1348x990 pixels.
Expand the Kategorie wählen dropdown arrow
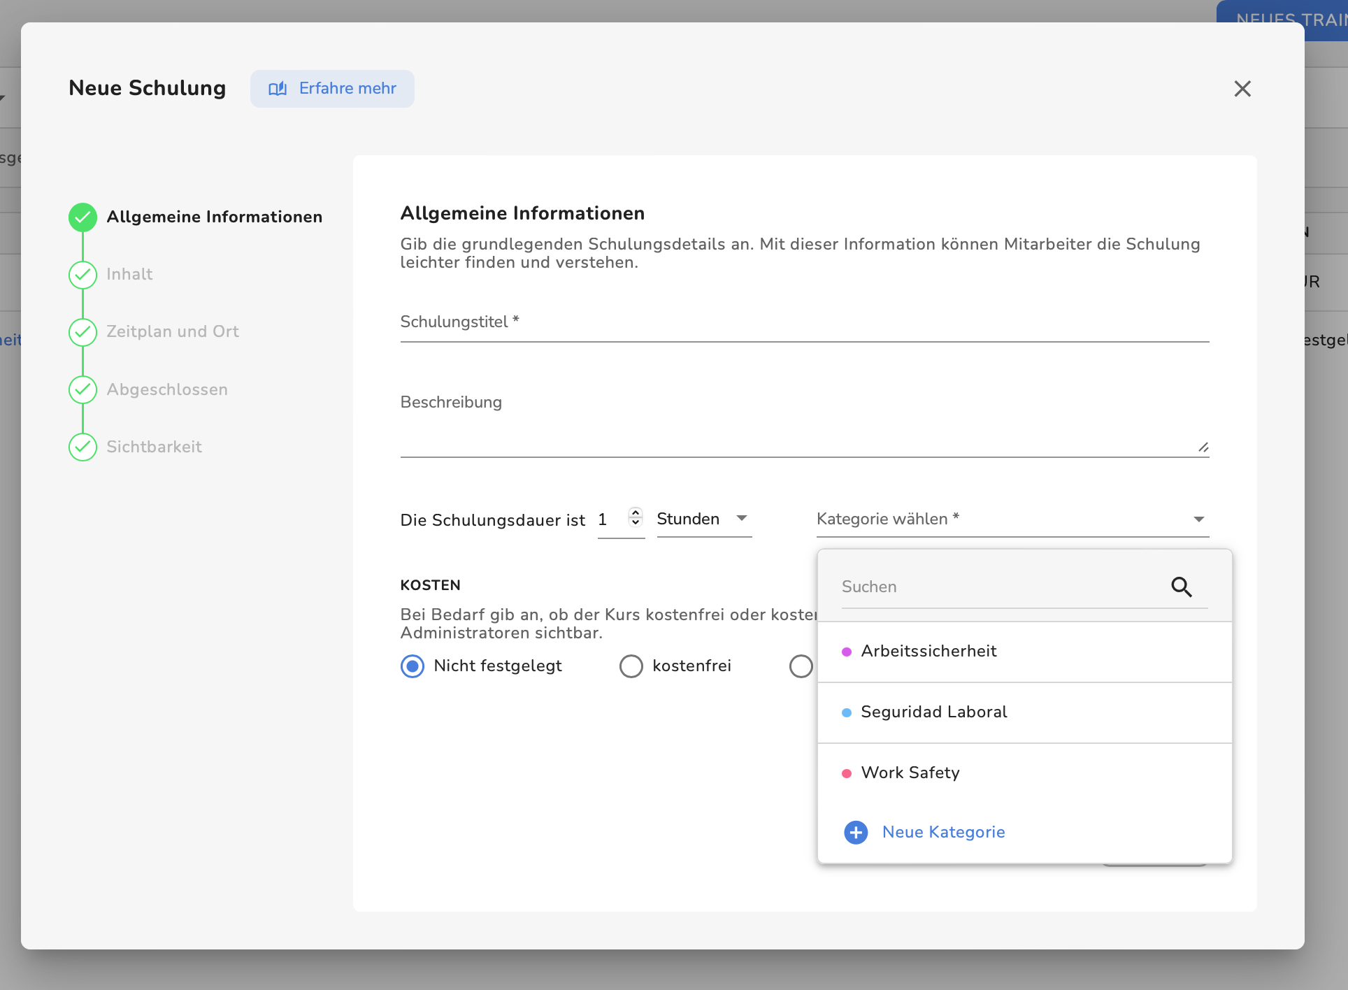[1198, 519]
